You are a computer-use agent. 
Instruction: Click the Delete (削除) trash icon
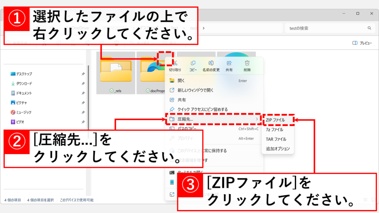[x=247, y=63]
